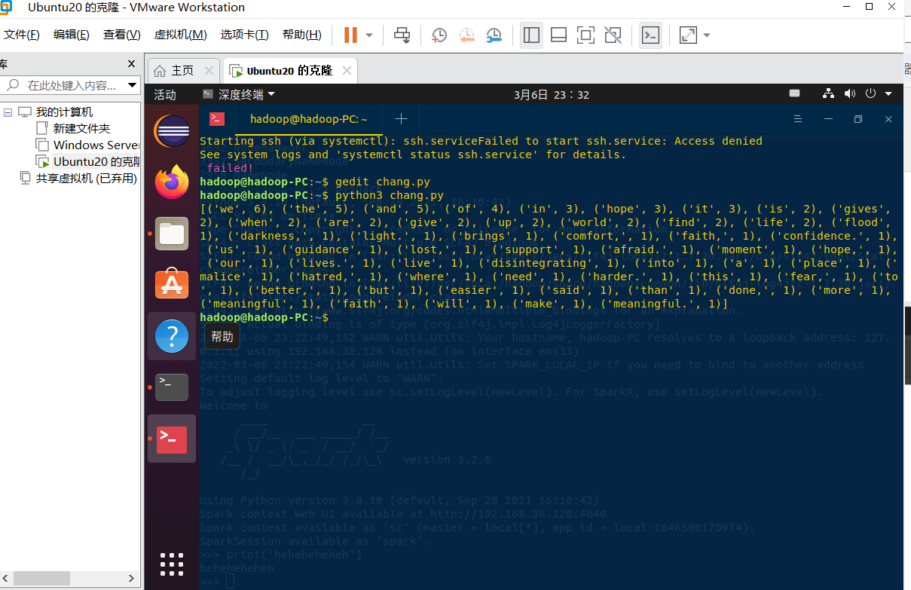Open the clock showing 3月6日 23:32

pos(552,94)
